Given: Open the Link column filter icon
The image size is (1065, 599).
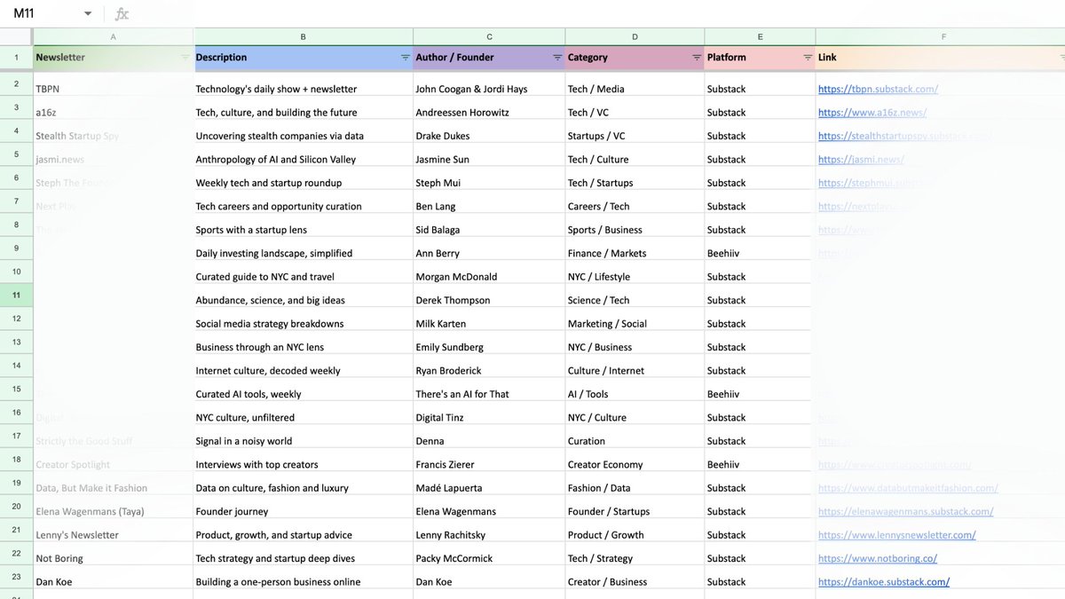Looking at the screenshot, I should 1062,58.
